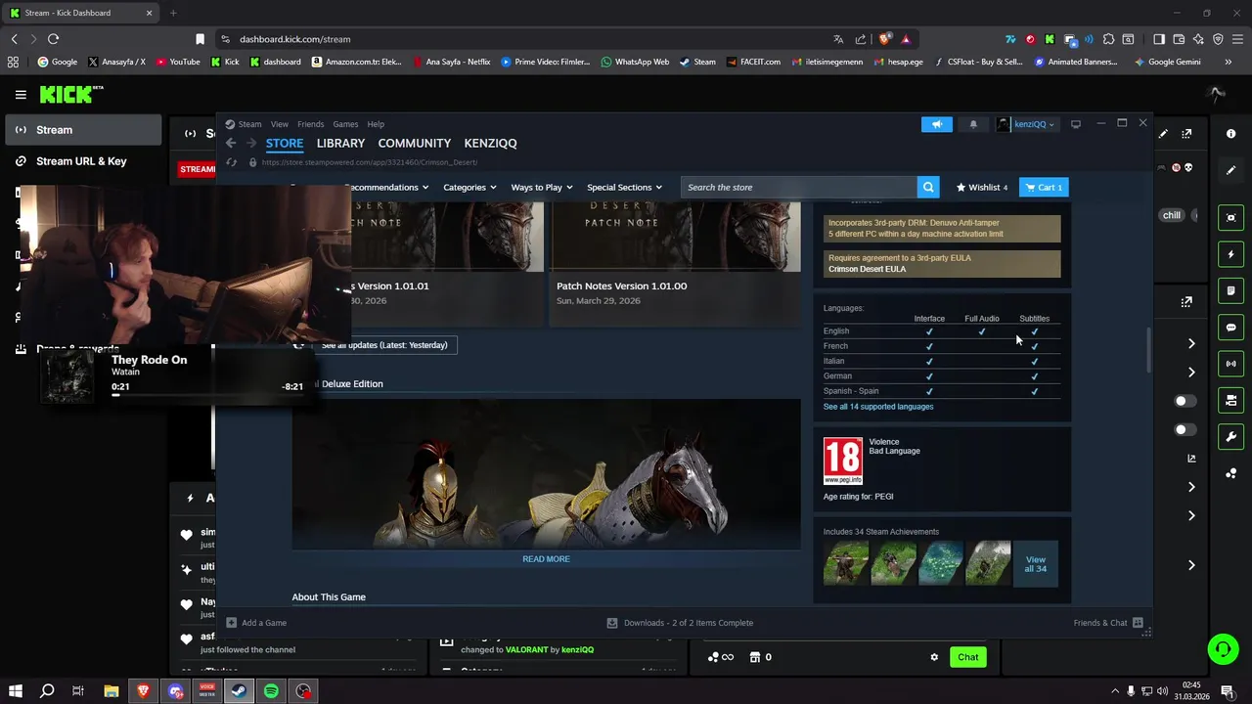Toggle the lower switch in Kick panel
This screenshot has width=1252, height=704.
(x=1185, y=430)
